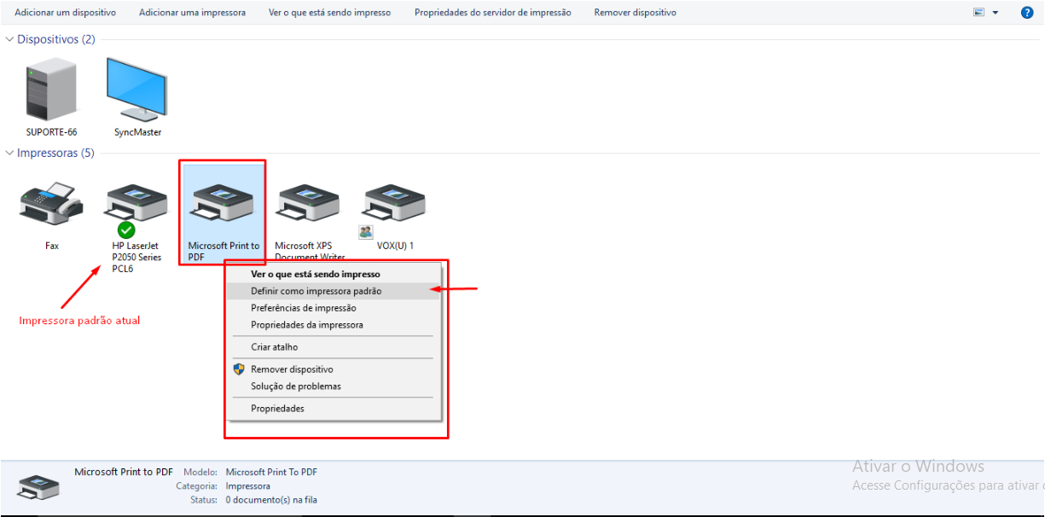Viewport: 1045px width, 517px height.
Task: Select the VOX(U) 1 shared printer icon
Action: pyautogui.click(x=395, y=205)
